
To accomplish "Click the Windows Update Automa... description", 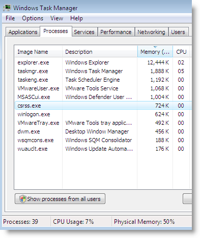I will point(99,149).
